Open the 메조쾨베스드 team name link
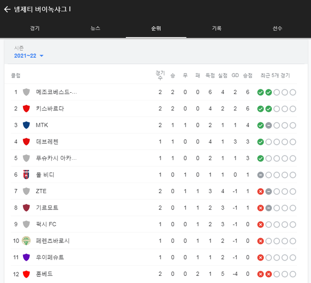311x283 pixels. point(56,92)
